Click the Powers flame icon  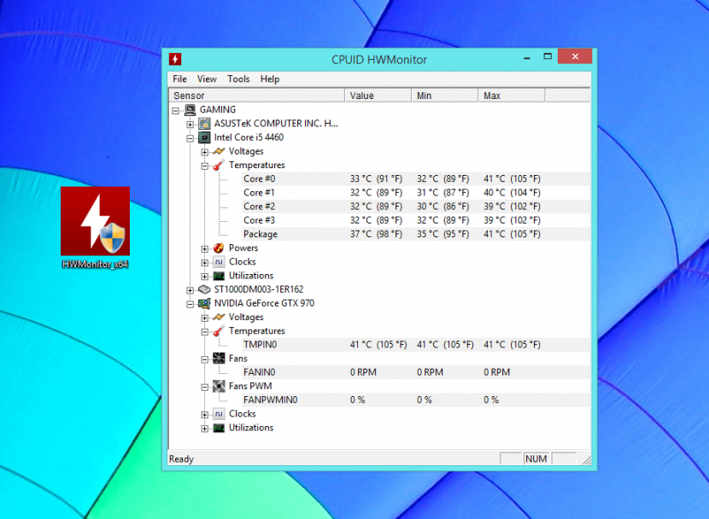click(219, 248)
